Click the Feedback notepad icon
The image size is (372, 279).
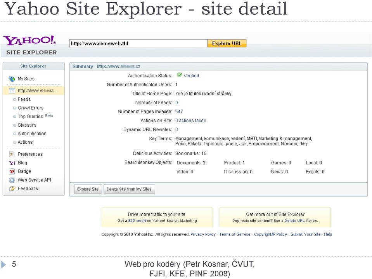12,189
